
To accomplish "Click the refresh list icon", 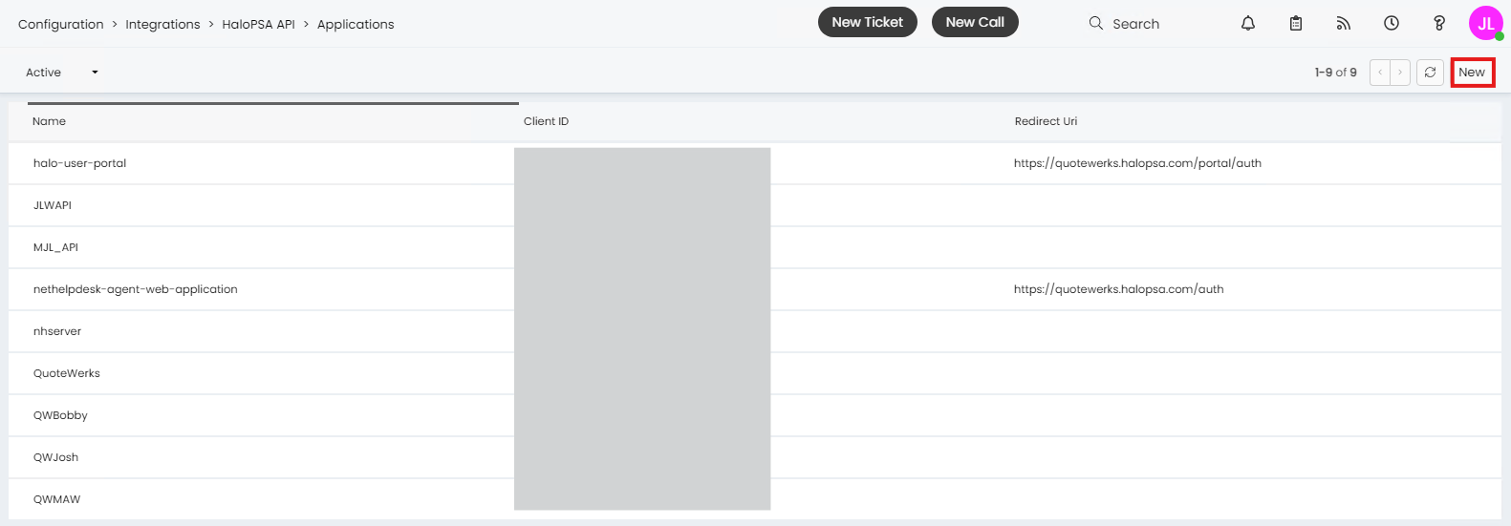I will click(1430, 73).
